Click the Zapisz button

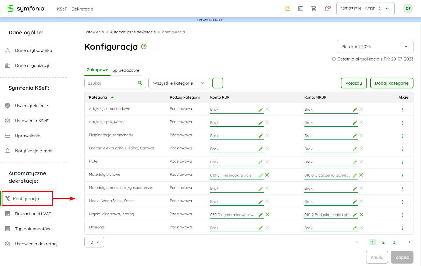[402, 257]
